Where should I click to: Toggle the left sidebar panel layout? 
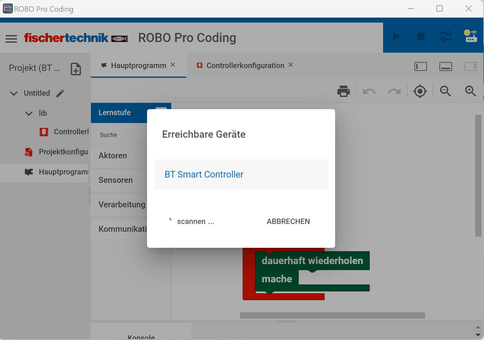(x=421, y=66)
